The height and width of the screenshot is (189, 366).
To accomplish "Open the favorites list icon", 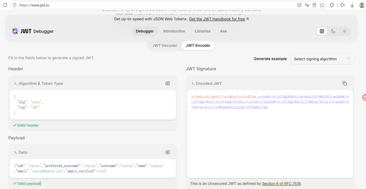I will tap(342, 5).
